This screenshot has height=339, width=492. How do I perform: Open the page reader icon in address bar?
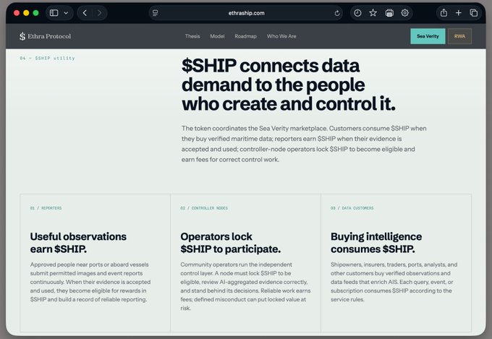tap(156, 13)
